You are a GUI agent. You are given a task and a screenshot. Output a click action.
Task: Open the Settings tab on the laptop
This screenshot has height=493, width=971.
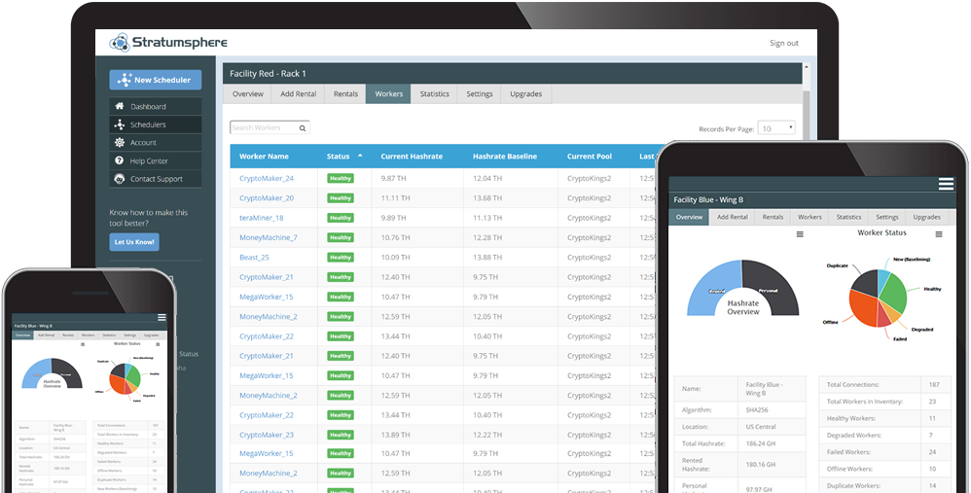pos(480,94)
